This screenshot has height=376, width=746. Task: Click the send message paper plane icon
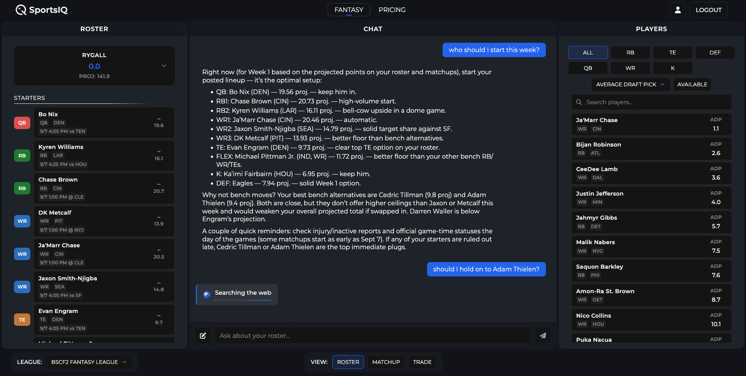coord(543,336)
